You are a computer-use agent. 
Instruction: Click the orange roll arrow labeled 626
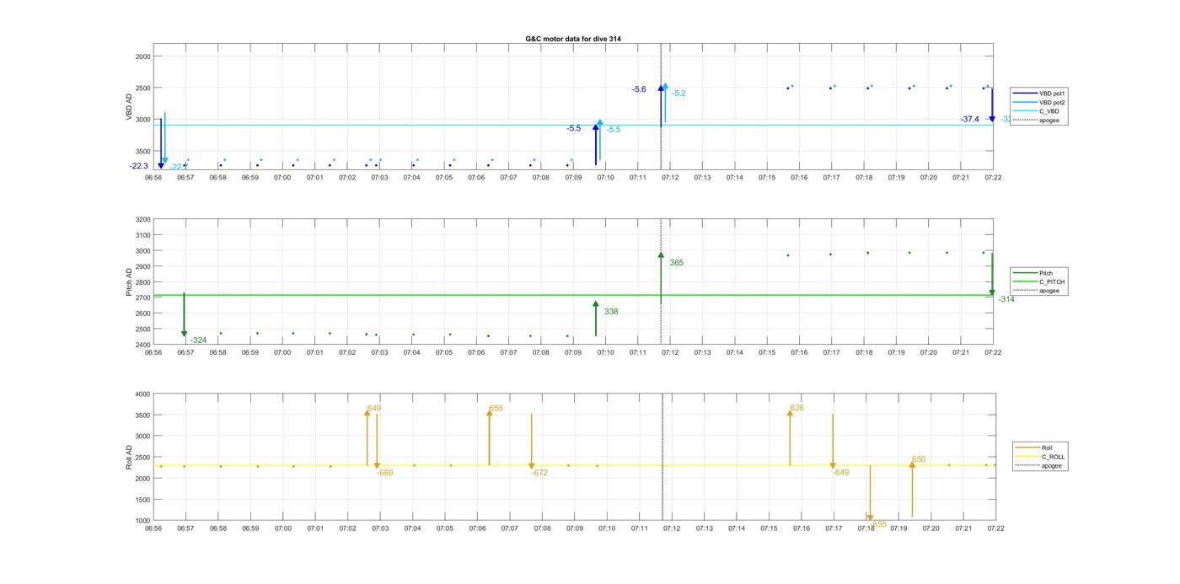click(790, 437)
